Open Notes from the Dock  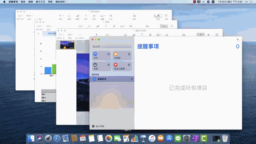point(92,138)
